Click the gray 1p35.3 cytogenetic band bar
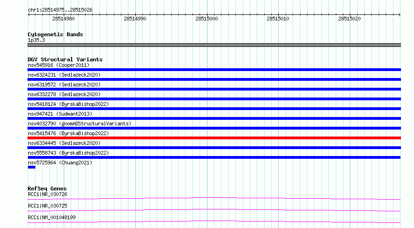 pos(214,45)
